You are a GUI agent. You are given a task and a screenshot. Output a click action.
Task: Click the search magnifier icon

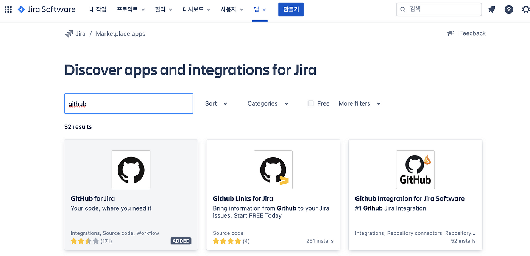(x=403, y=9)
